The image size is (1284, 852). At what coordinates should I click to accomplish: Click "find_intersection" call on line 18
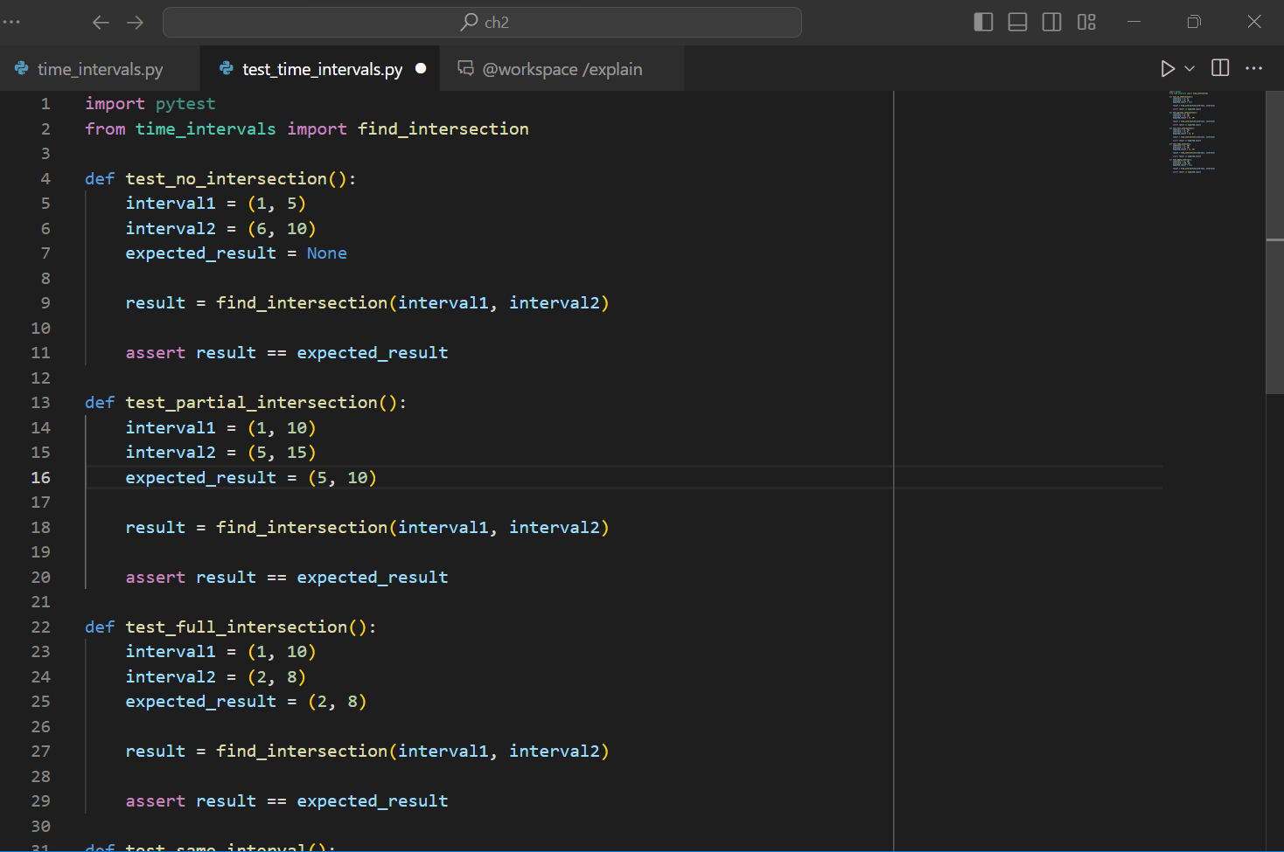pos(302,528)
